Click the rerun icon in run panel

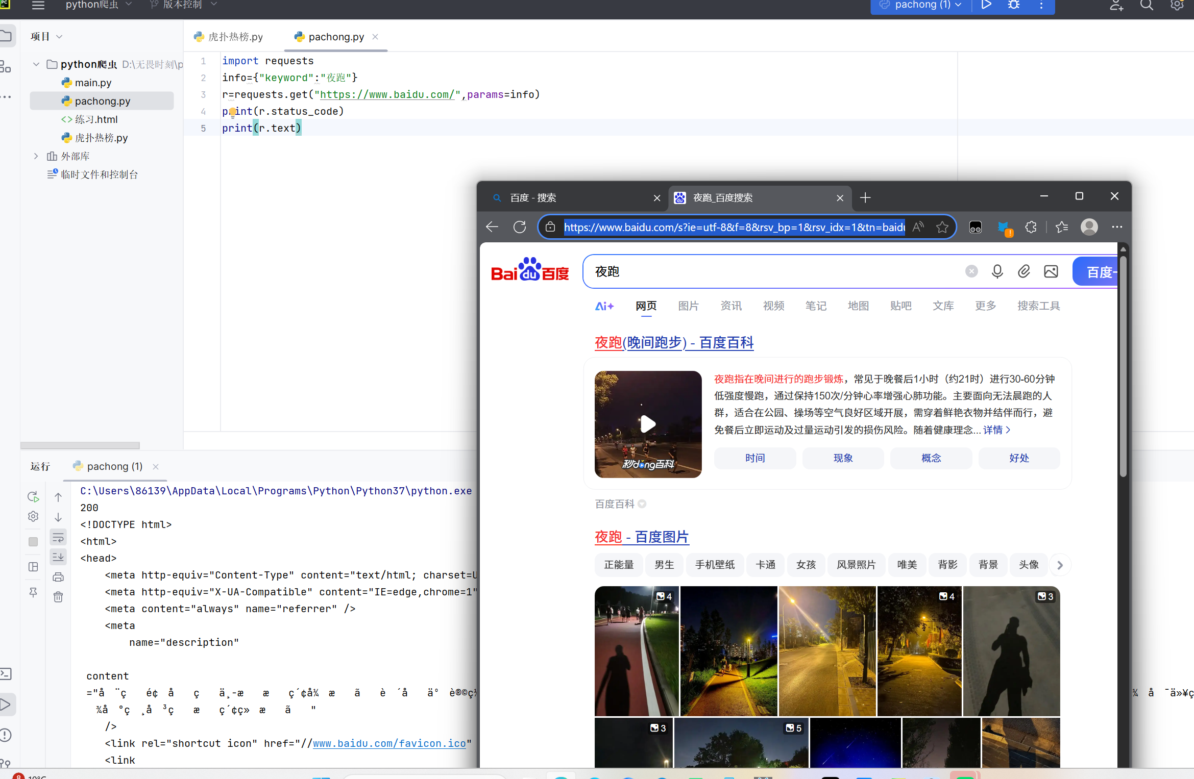click(x=33, y=497)
